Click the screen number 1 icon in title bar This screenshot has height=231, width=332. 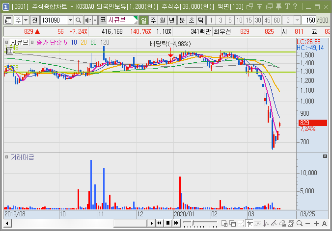coord(5,7)
